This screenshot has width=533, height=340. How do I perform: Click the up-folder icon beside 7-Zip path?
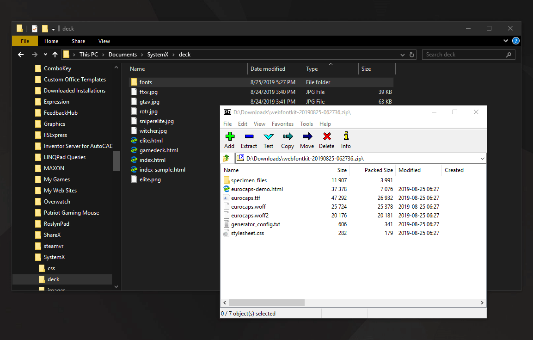coord(227,158)
